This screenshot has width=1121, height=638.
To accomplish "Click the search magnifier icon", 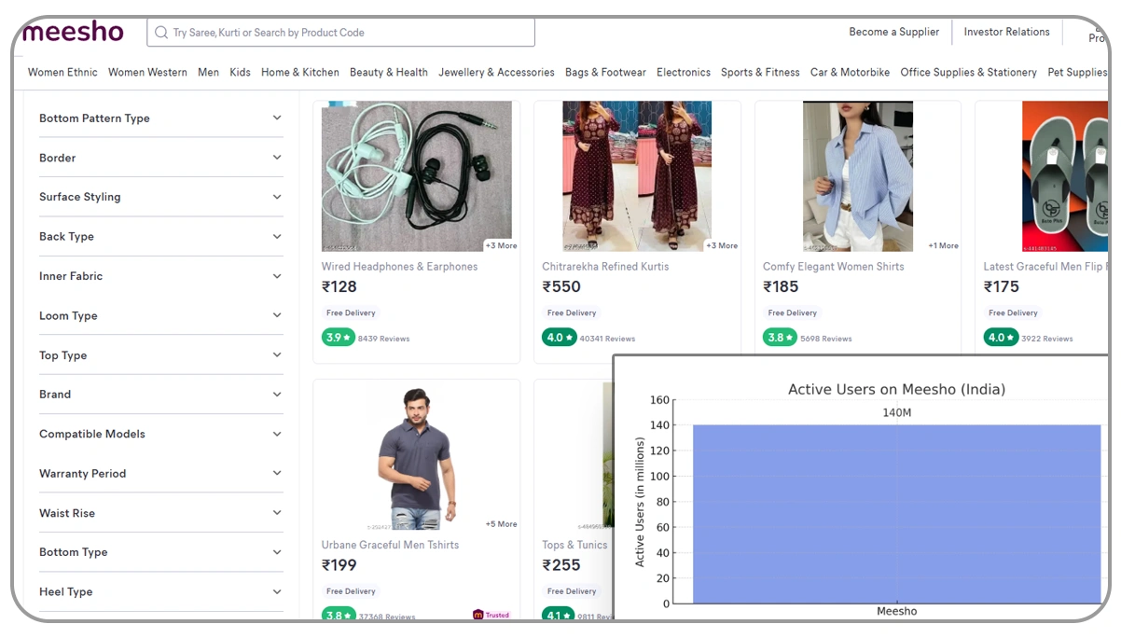I will click(x=159, y=32).
